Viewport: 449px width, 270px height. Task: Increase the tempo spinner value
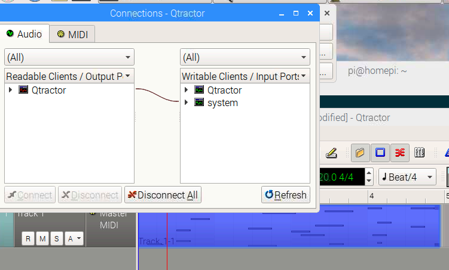click(369, 173)
